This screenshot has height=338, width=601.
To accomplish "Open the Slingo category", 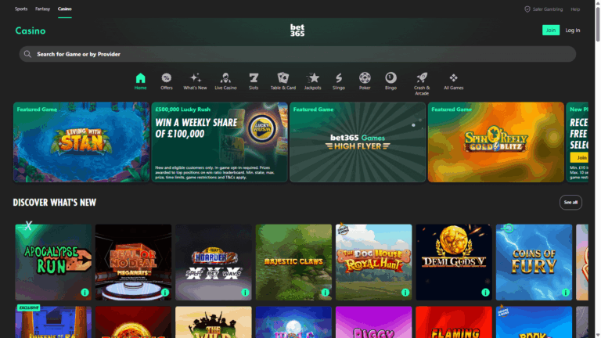I will pyautogui.click(x=339, y=80).
